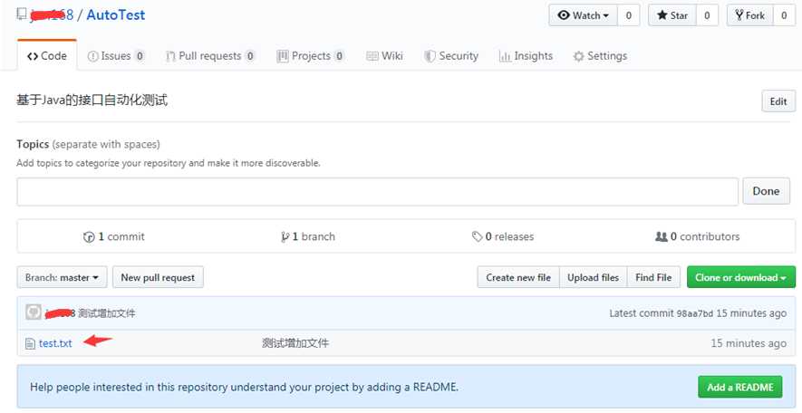This screenshot has width=802, height=413.
Task: Click the Wiki tab book icon
Action: click(372, 56)
